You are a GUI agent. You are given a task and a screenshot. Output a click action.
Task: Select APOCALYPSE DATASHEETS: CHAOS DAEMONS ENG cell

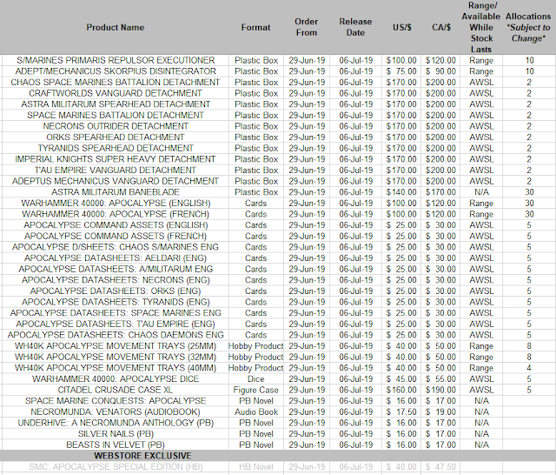pos(116,335)
